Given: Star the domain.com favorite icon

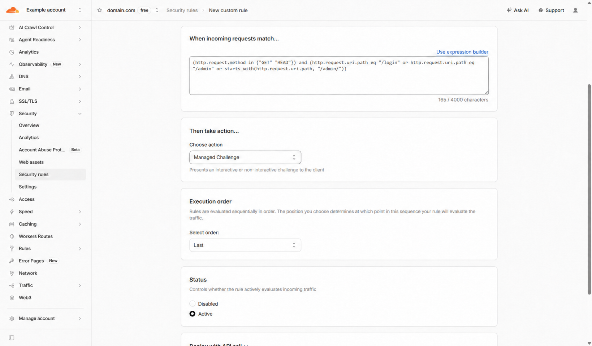Looking at the screenshot, I should pos(100,10).
